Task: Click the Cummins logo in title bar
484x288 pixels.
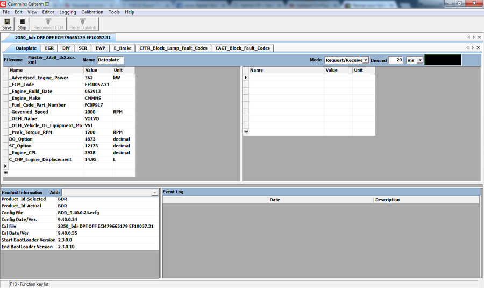Action: [4, 3]
